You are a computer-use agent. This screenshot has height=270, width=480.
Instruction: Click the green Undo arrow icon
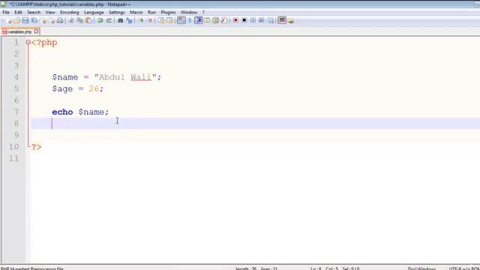(x=100, y=20)
